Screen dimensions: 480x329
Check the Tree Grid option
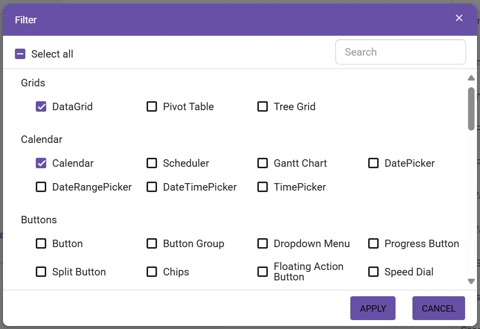[262, 106]
